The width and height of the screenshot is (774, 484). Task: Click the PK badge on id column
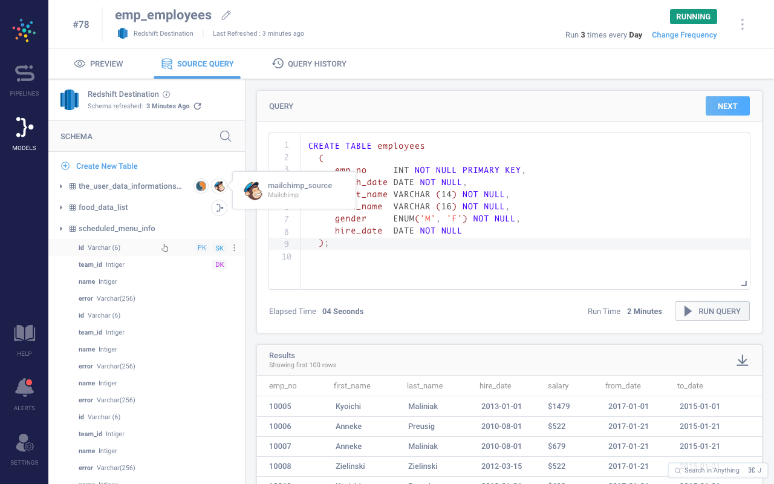(202, 248)
